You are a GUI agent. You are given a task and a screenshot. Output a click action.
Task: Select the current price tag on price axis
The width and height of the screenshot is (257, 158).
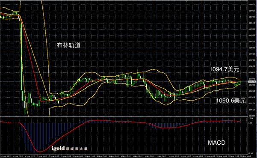[252, 81]
